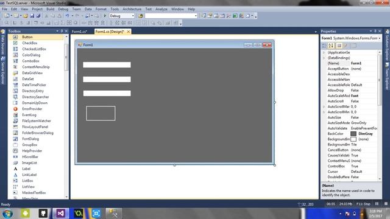The height and width of the screenshot is (219, 390).
Task: Open the Format menu
Action: coord(101,9)
